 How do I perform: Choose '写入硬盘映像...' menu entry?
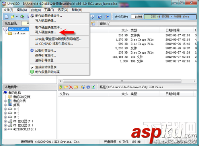point(59,32)
